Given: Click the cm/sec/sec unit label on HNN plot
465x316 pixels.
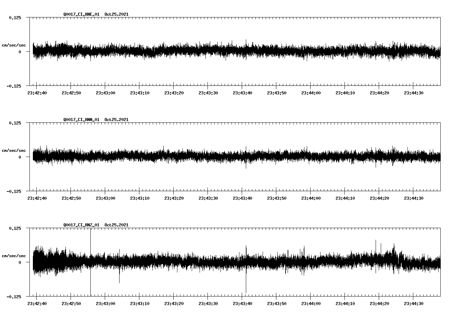Looking at the screenshot, I should [14, 150].
